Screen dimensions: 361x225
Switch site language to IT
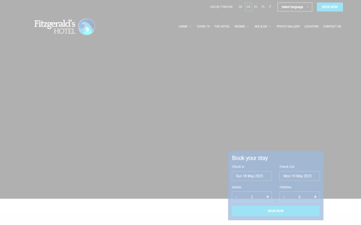[270, 7]
